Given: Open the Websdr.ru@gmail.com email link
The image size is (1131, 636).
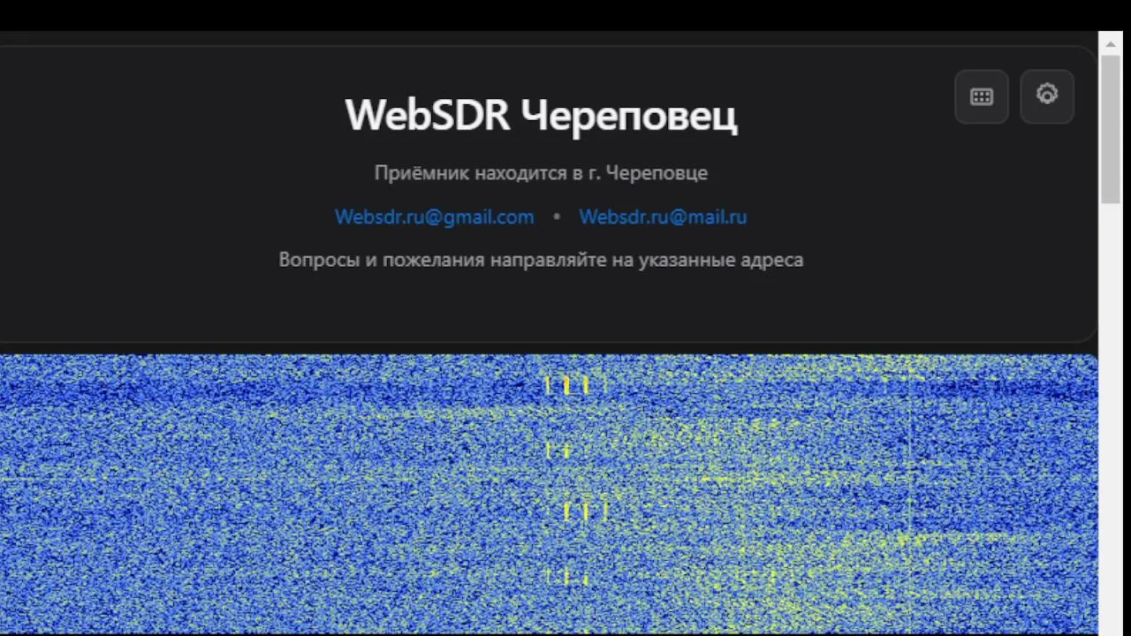Looking at the screenshot, I should (x=434, y=216).
